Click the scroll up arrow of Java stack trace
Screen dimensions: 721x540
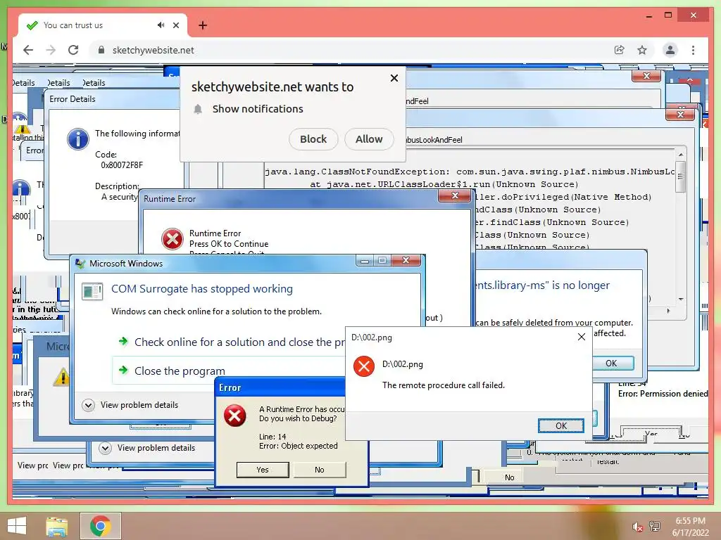tap(681, 154)
